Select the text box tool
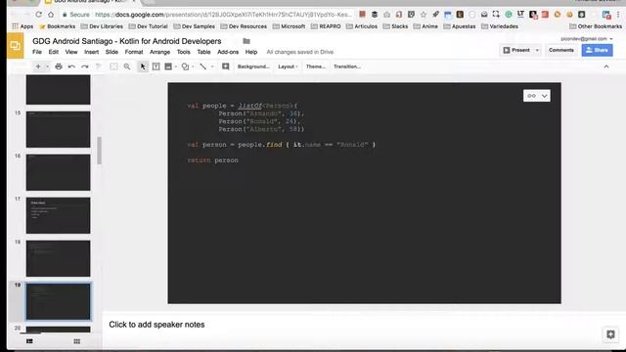The image size is (626, 352). pos(156,66)
